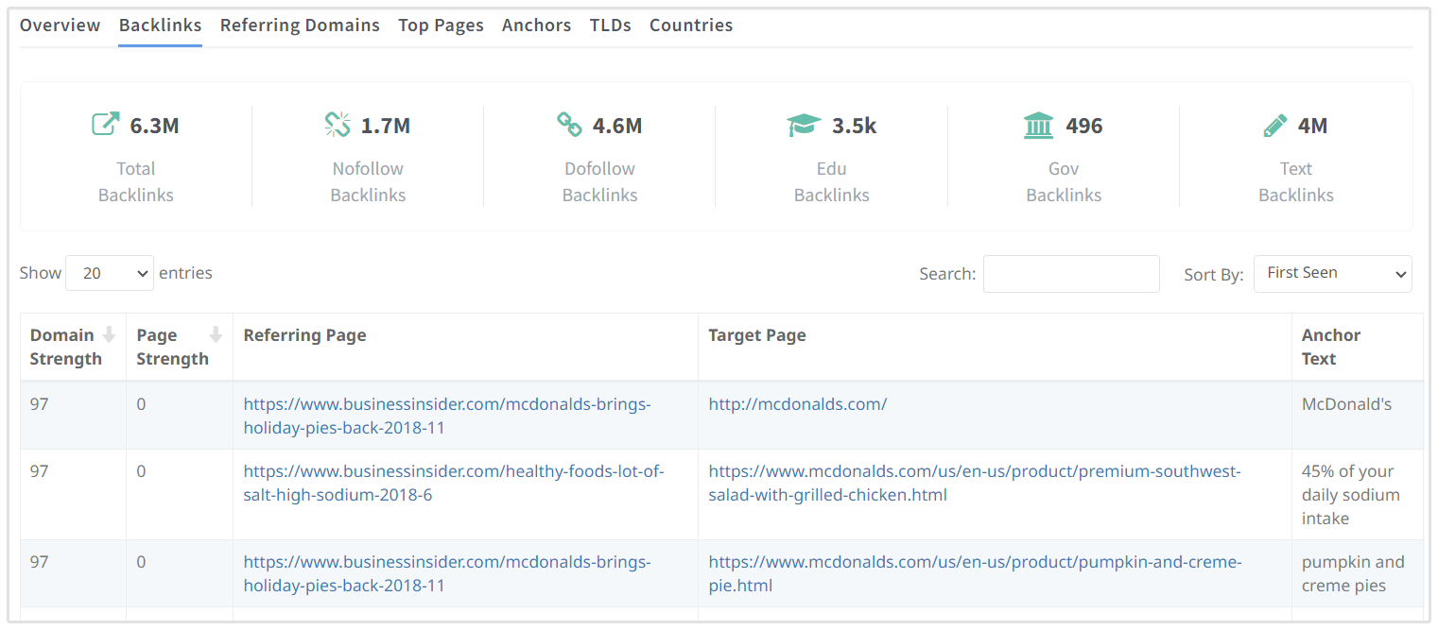Screen dimensions: 1438x630
Task: Open the TLDs tab
Action: click(x=610, y=26)
